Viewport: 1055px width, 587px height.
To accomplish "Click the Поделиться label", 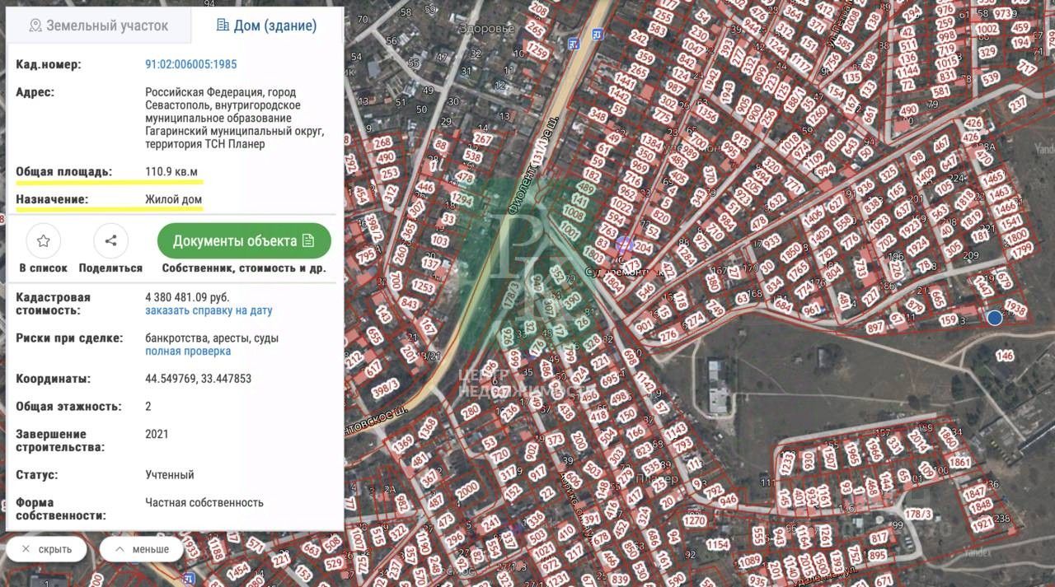I will click(110, 268).
